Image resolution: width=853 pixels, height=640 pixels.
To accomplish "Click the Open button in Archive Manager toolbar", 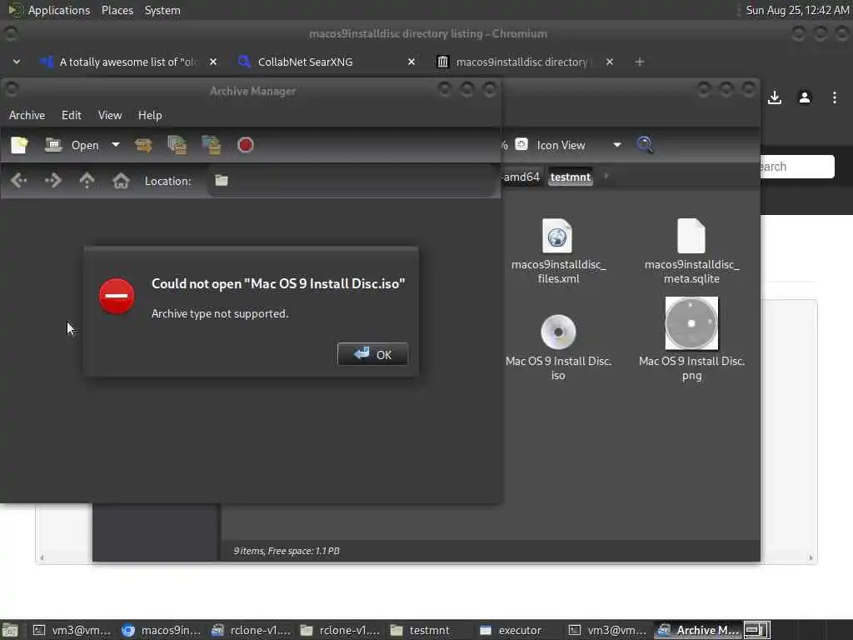I will (72, 145).
